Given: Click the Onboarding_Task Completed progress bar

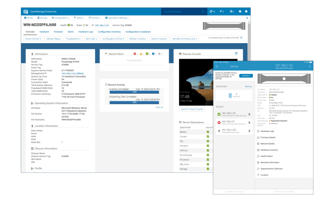Looking at the screenshot, I should point(134,102).
